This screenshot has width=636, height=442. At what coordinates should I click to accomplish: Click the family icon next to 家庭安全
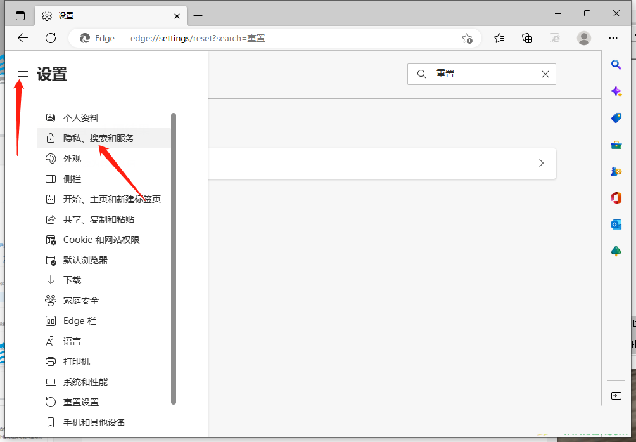(50, 301)
